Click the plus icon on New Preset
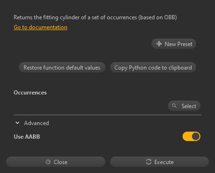The width and height of the screenshot is (215, 173). click(x=159, y=44)
